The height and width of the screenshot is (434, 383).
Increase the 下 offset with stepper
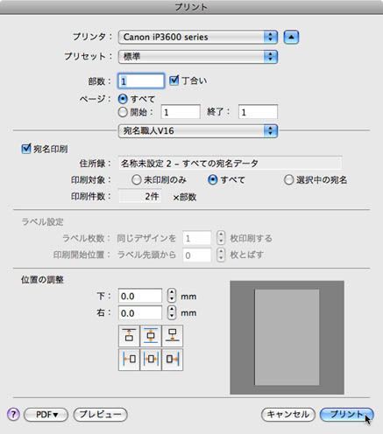click(172, 292)
